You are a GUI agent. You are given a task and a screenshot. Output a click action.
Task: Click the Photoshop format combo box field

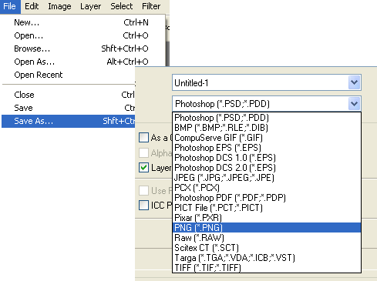click(x=260, y=104)
